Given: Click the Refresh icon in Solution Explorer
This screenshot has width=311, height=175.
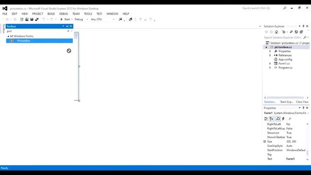Looking at the screenshot, I should (296, 32).
